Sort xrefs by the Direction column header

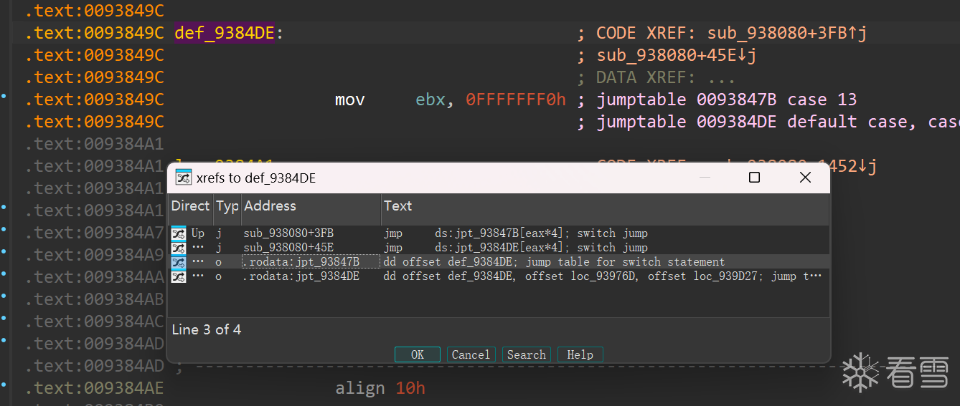point(190,206)
